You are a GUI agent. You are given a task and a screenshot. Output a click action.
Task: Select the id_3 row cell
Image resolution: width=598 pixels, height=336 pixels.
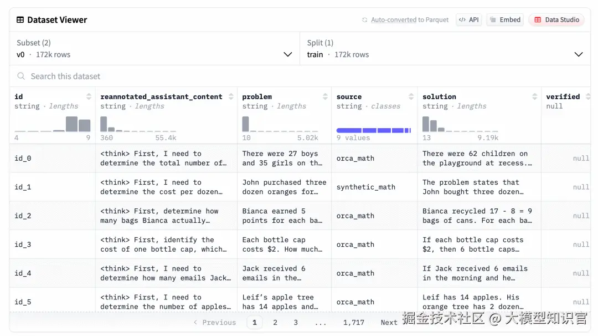(x=52, y=245)
